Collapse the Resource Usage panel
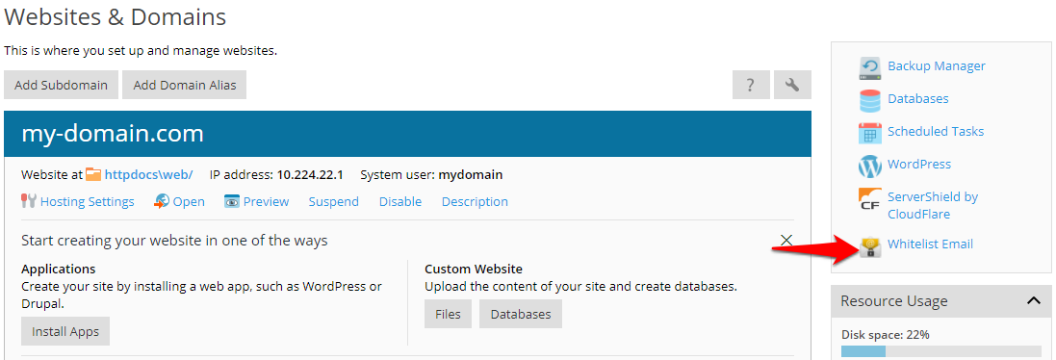 (x=1034, y=300)
